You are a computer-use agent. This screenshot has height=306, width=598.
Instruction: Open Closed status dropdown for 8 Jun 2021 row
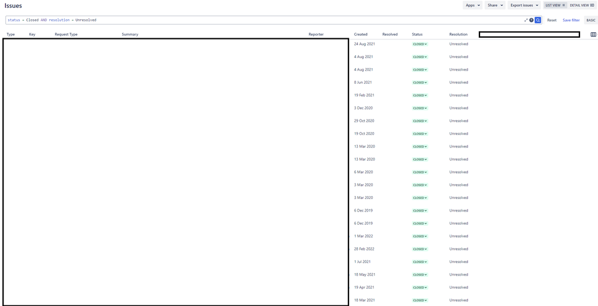coord(420,82)
